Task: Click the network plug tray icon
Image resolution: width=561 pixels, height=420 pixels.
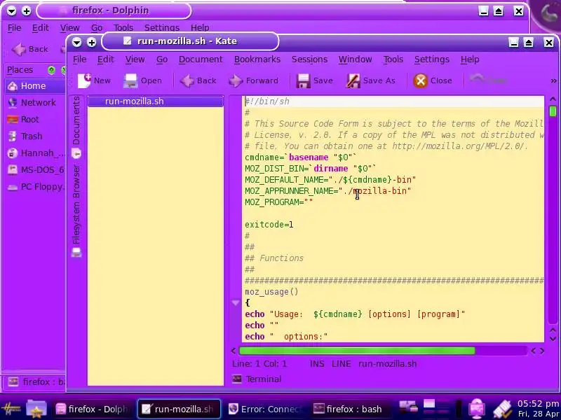Action: pos(502,409)
